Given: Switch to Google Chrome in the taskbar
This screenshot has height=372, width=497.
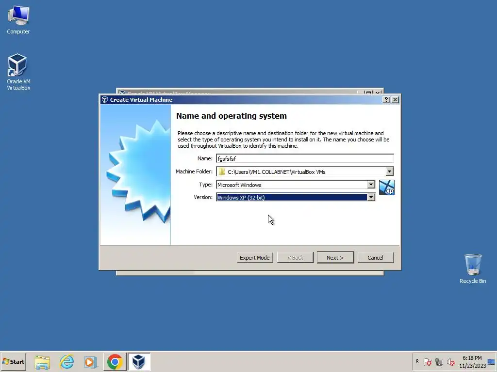Looking at the screenshot, I should coord(115,361).
